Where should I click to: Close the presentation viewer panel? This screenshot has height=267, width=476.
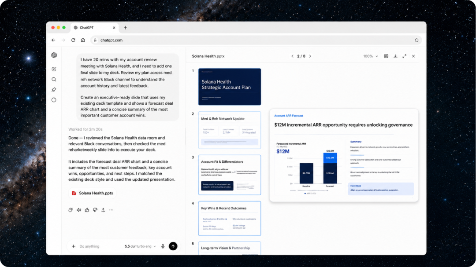click(413, 56)
